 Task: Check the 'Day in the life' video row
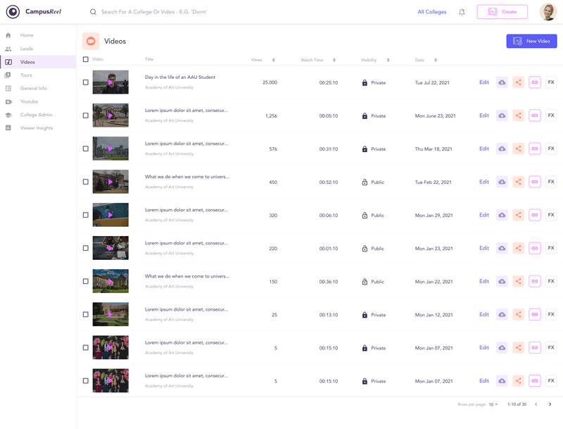[86, 82]
